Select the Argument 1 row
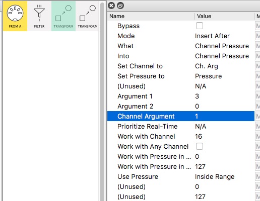 pos(181,96)
